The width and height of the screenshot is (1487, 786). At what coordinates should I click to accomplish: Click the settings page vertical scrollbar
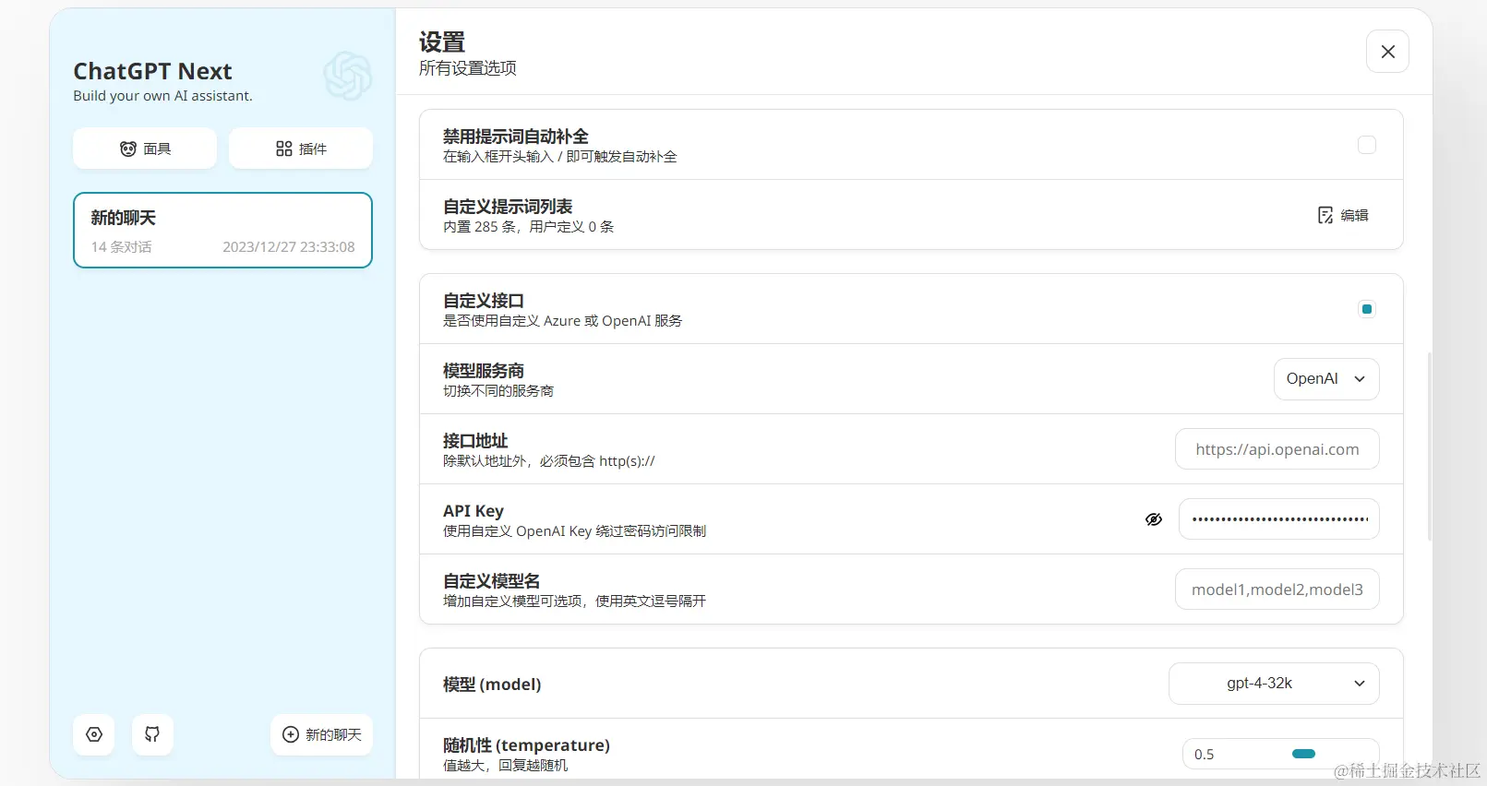pos(1429,446)
